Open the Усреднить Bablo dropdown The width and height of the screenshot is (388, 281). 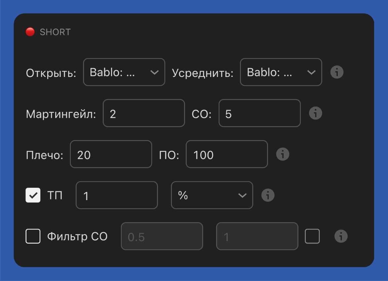(x=281, y=72)
